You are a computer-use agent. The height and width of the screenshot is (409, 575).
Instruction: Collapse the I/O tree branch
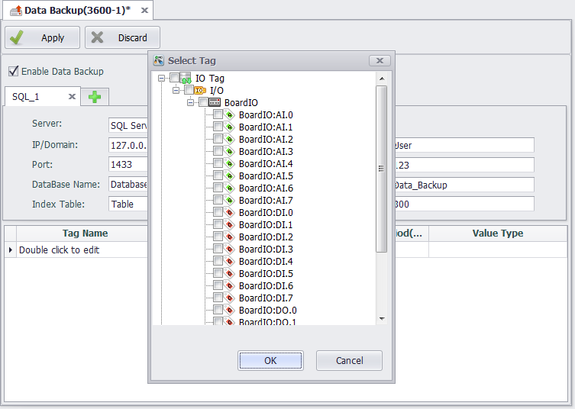(x=176, y=90)
